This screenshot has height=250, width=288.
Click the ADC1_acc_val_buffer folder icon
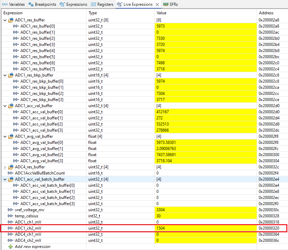tap(11, 106)
